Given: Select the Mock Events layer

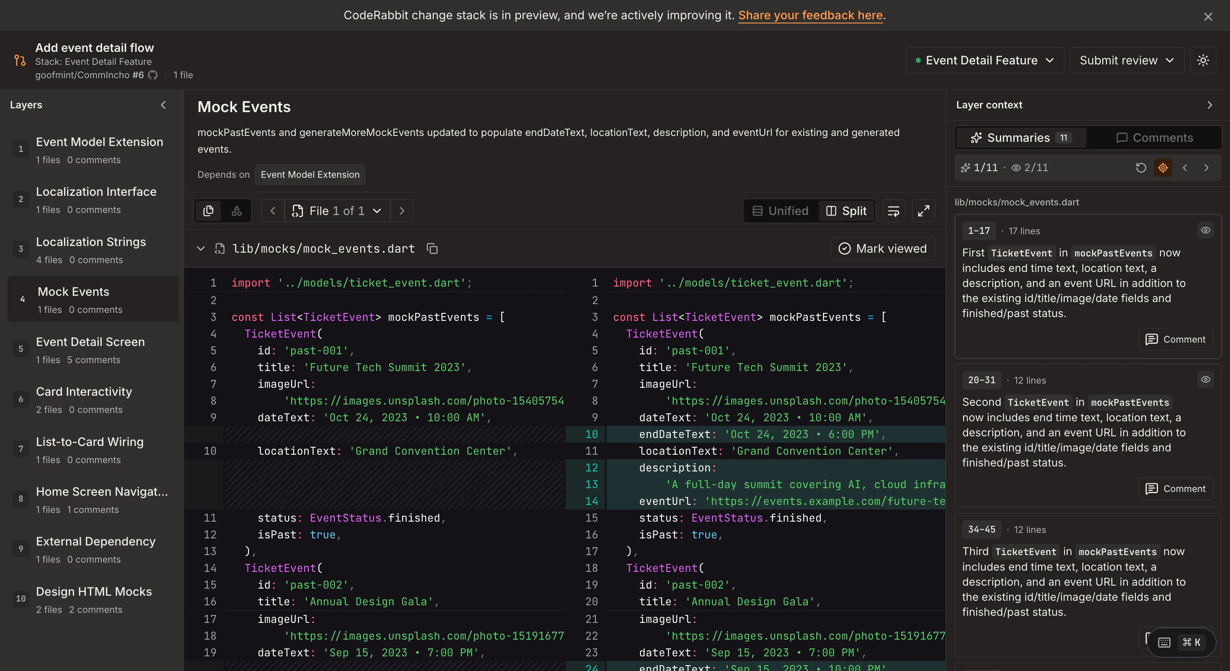Looking at the screenshot, I should 93,300.
